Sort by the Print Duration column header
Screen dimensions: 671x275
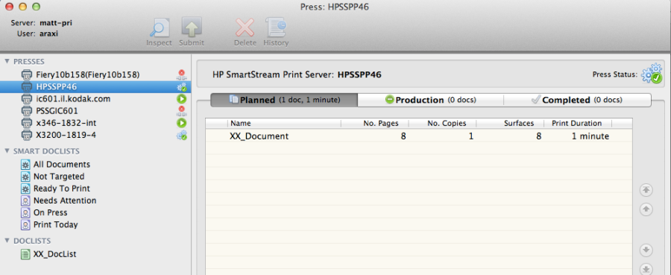tap(578, 123)
